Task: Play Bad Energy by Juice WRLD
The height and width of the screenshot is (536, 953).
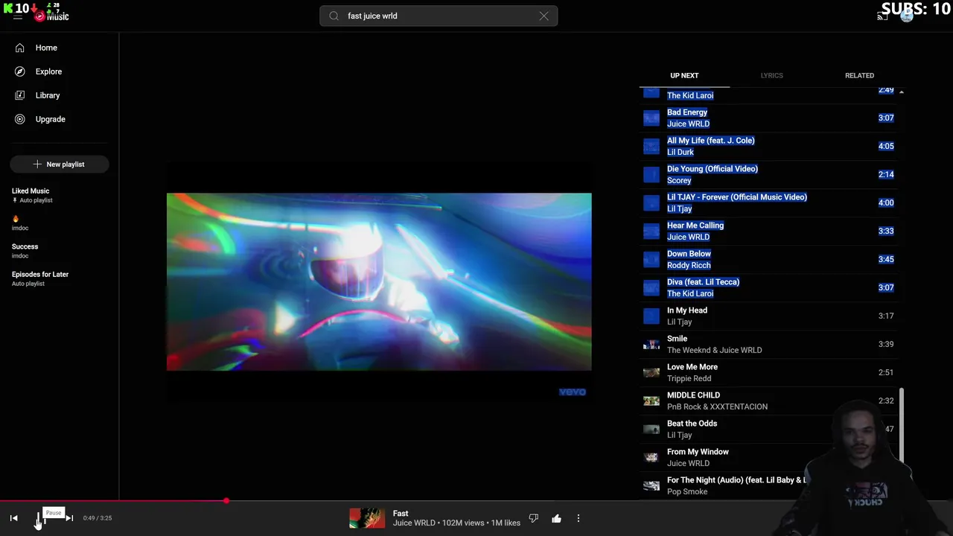Action: tap(769, 118)
